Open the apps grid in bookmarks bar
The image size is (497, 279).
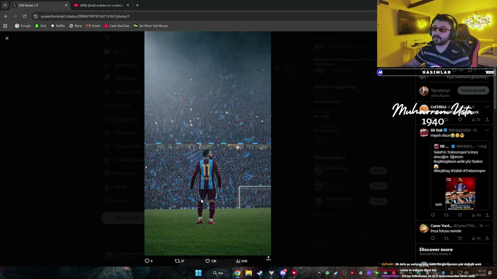pos(5,26)
